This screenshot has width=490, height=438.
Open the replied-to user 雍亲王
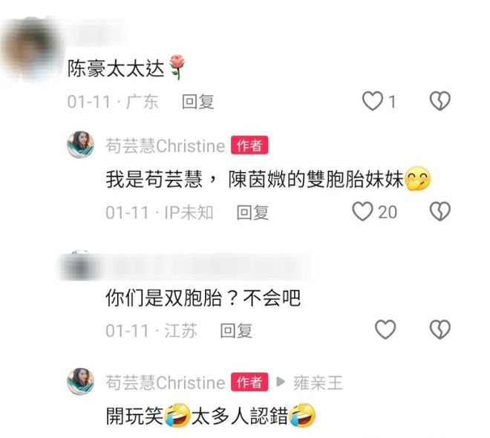click(x=318, y=383)
